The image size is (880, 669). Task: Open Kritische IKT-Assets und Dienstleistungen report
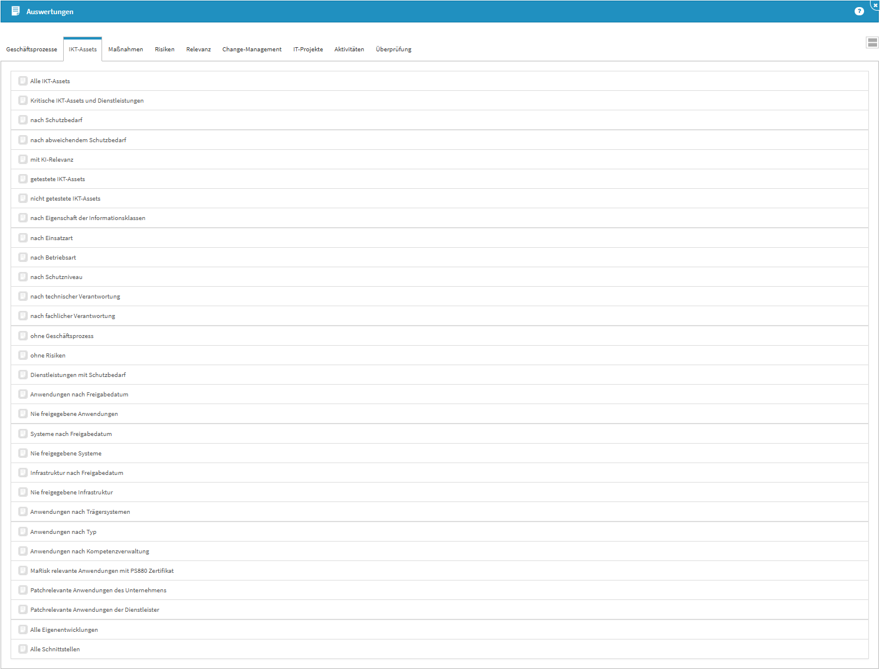coord(87,101)
